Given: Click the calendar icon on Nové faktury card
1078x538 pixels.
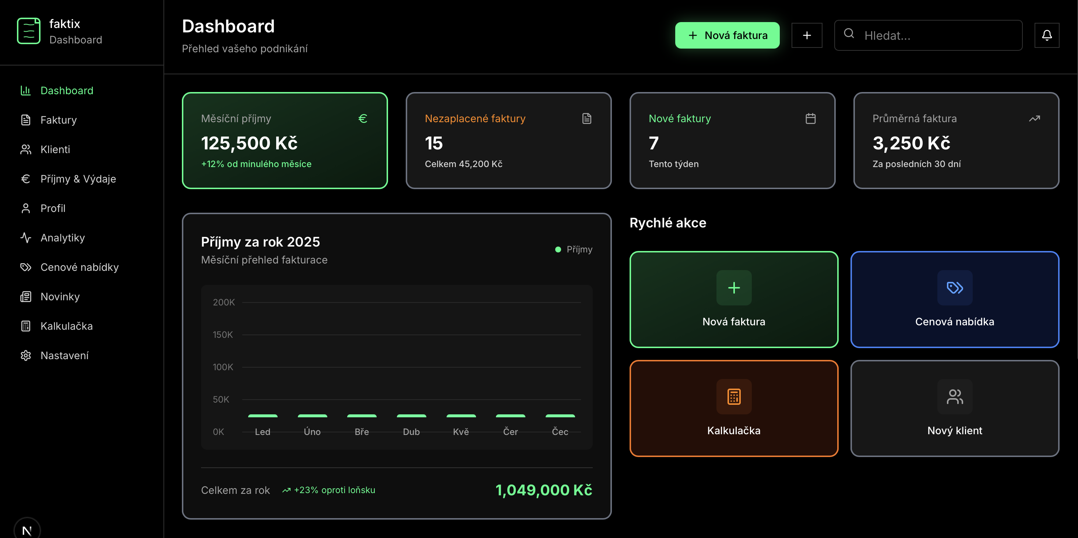Looking at the screenshot, I should tap(811, 118).
